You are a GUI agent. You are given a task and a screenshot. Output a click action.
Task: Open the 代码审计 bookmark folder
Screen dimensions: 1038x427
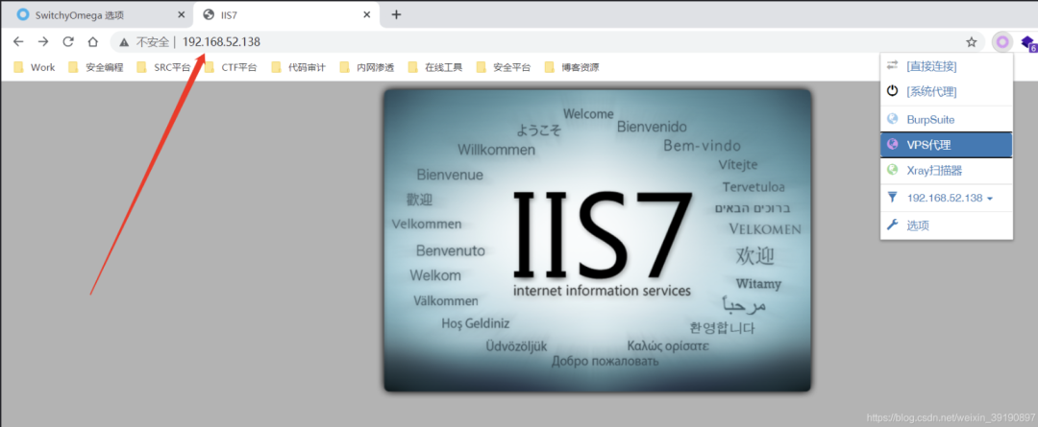click(x=299, y=67)
